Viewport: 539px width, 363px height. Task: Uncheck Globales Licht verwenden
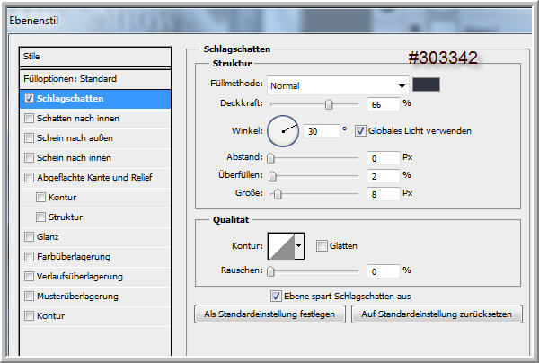(x=360, y=131)
